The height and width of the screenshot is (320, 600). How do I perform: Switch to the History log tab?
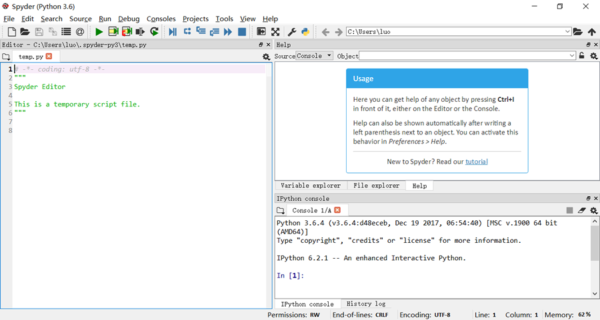(x=366, y=304)
